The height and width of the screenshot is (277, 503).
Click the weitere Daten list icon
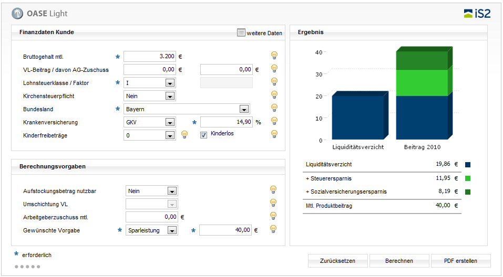coord(241,33)
